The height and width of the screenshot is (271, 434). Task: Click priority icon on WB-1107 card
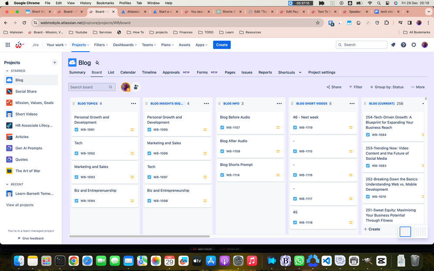278,128
